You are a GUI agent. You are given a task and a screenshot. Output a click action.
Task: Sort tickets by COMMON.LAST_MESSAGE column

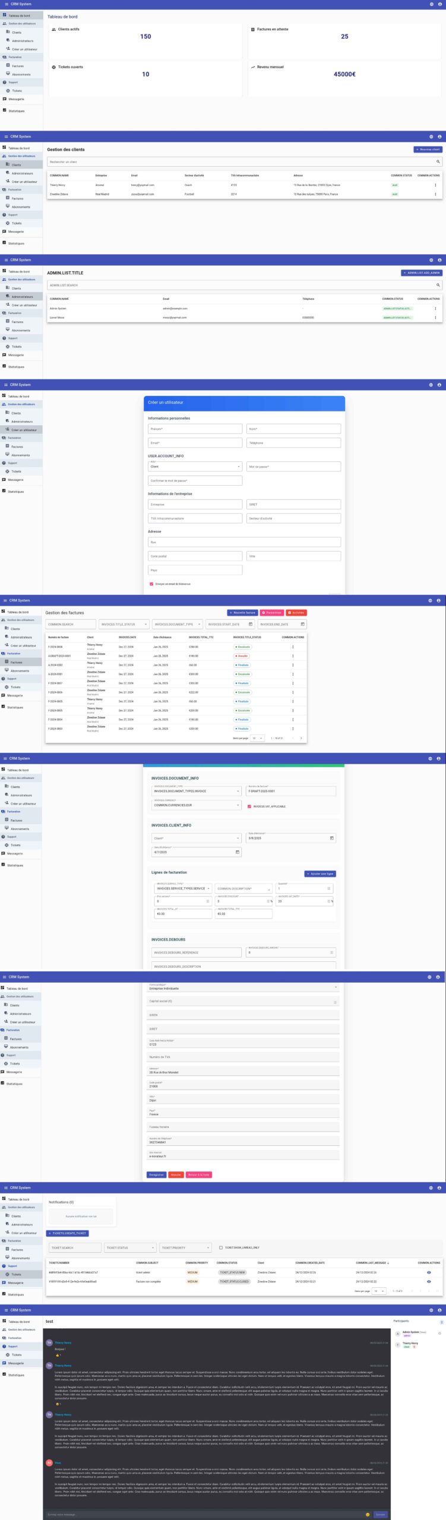372,1263
